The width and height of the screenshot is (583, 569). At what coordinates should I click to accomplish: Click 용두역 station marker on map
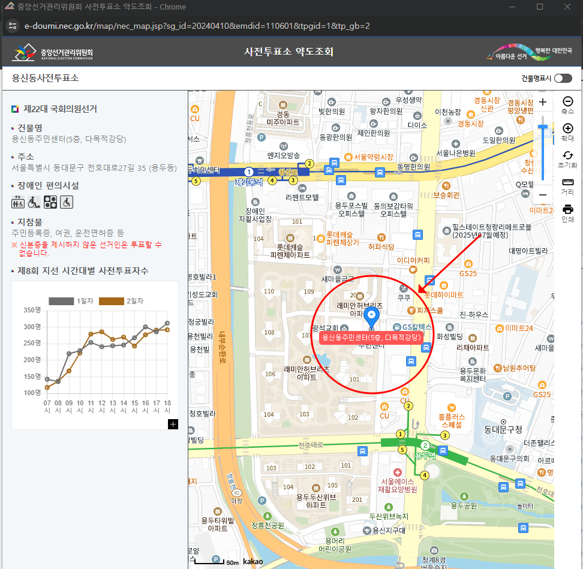(x=425, y=445)
